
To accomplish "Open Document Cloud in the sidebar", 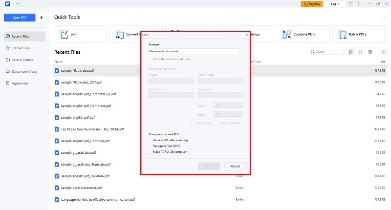I will click(x=24, y=71).
